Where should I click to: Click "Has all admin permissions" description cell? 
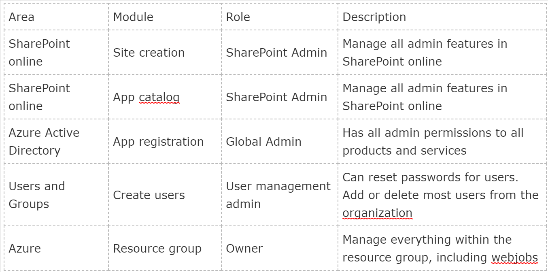(x=441, y=142)
